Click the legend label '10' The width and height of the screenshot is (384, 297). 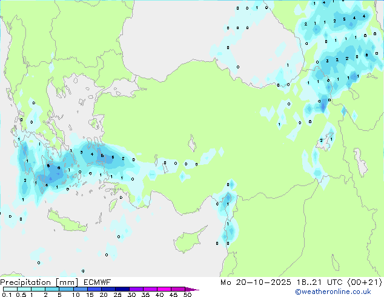tap(76, 295)
